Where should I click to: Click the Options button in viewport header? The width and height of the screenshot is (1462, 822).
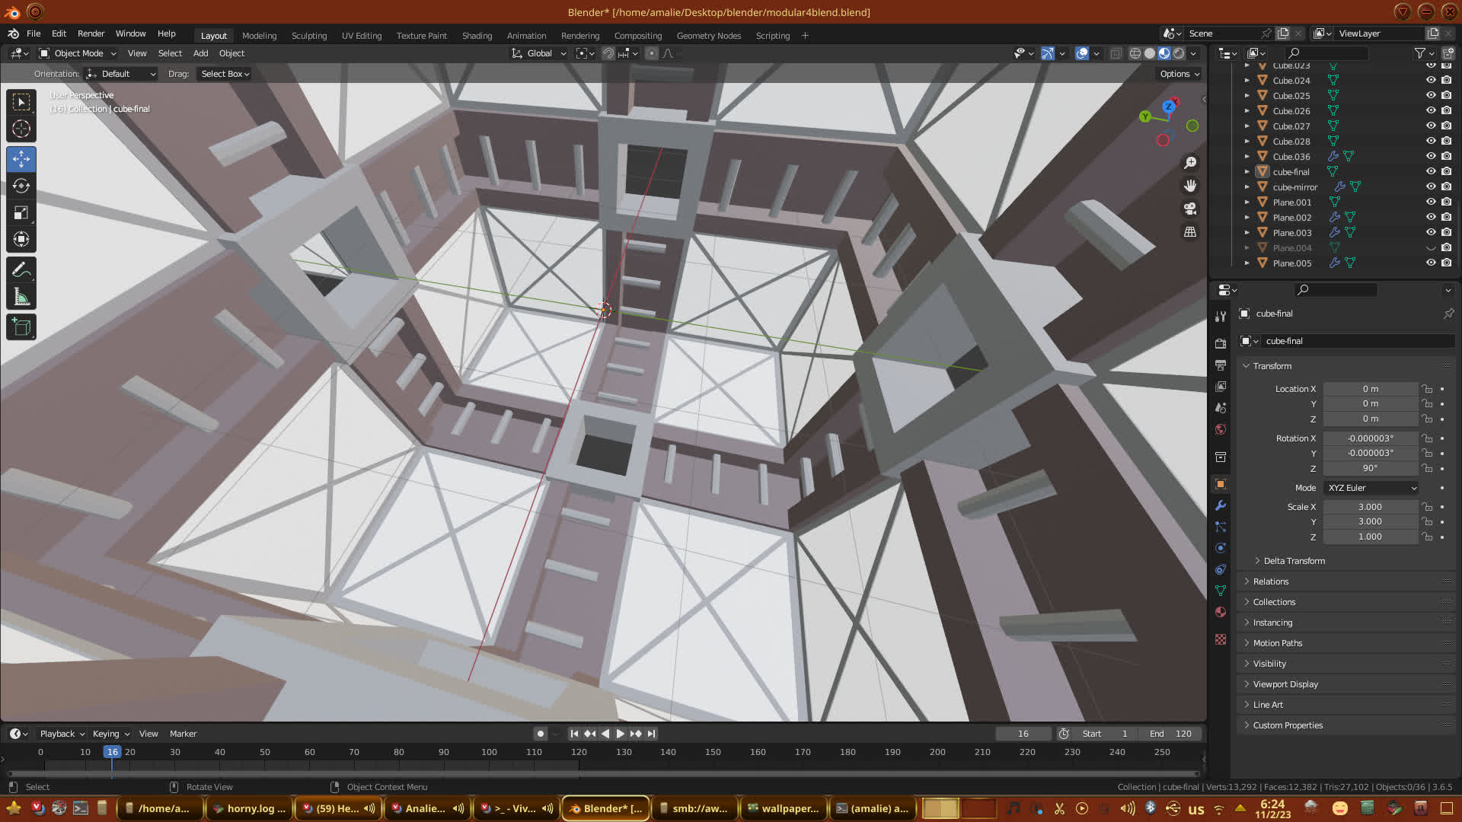[x=1179, y=74]
